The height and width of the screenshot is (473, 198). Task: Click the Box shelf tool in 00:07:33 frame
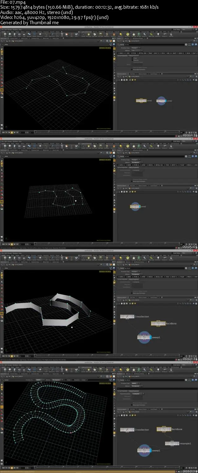click(x=6, y=258)
